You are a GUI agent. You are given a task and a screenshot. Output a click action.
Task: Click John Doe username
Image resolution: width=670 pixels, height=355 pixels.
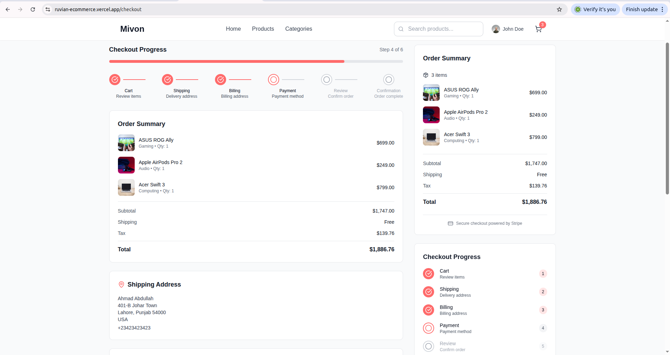pos(513,29)
